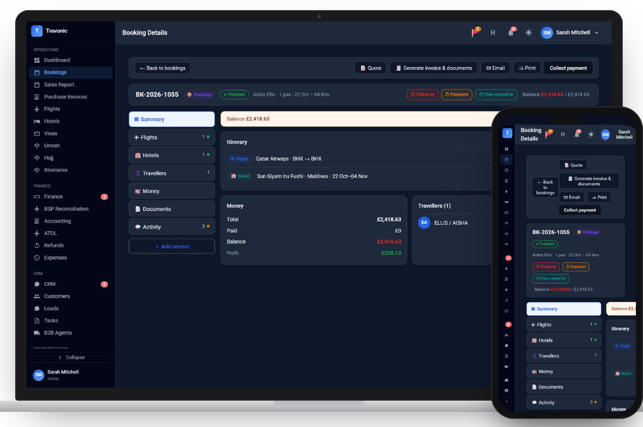The image size is (643, 427).
Task: Select the Hotels tab in booking
Action: click(172, 155)
